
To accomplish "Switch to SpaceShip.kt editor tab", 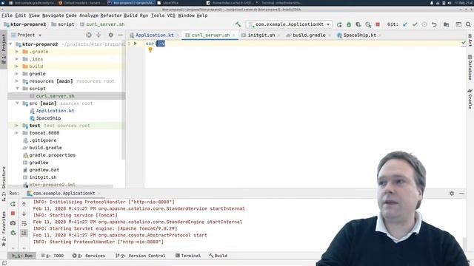I will click(x=359, y=35).
